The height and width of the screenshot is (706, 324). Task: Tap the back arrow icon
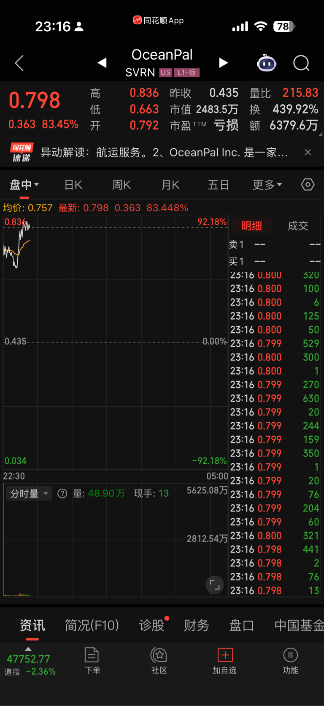[x=19, y=63]
